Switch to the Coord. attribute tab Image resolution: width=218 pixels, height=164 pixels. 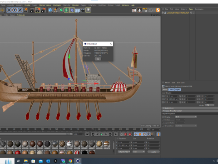[171, 90]
